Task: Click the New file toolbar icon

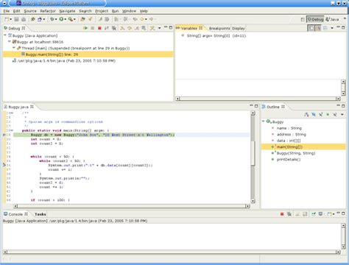Action: (7, 19)
